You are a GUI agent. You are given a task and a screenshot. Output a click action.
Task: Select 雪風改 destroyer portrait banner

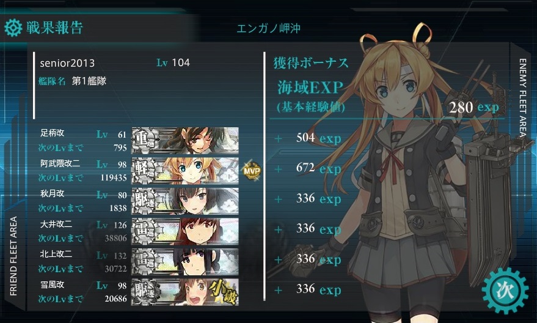[185, 292]
